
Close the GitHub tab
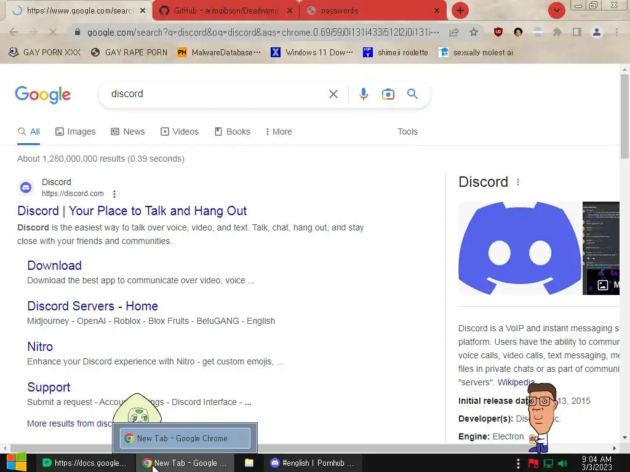pyautogui.click(x=289, y=11)
